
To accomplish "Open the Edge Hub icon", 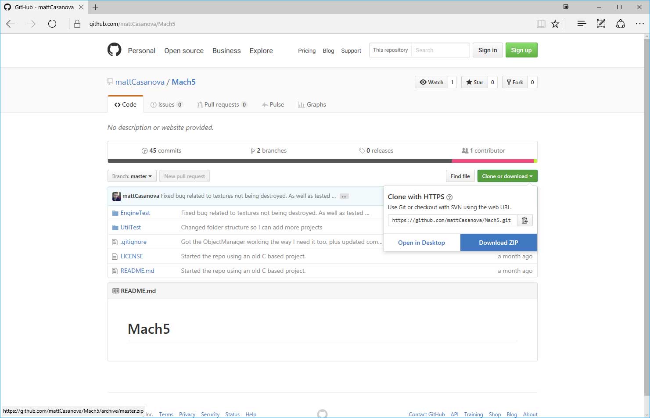I will [582, 24].
